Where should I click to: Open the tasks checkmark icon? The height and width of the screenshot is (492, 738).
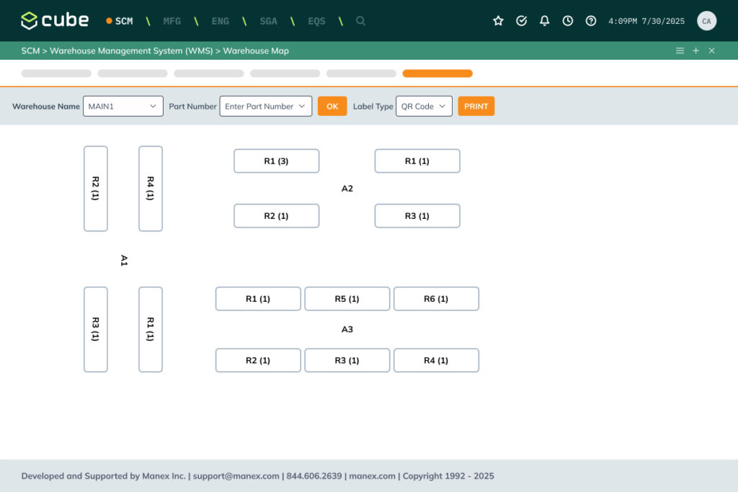pos(522,21)
